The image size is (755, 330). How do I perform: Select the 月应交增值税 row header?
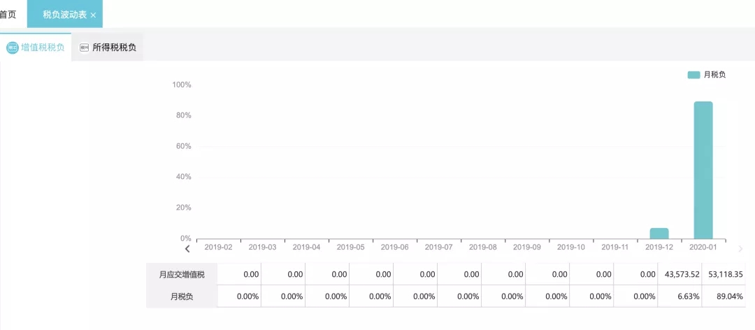[182, 275]
